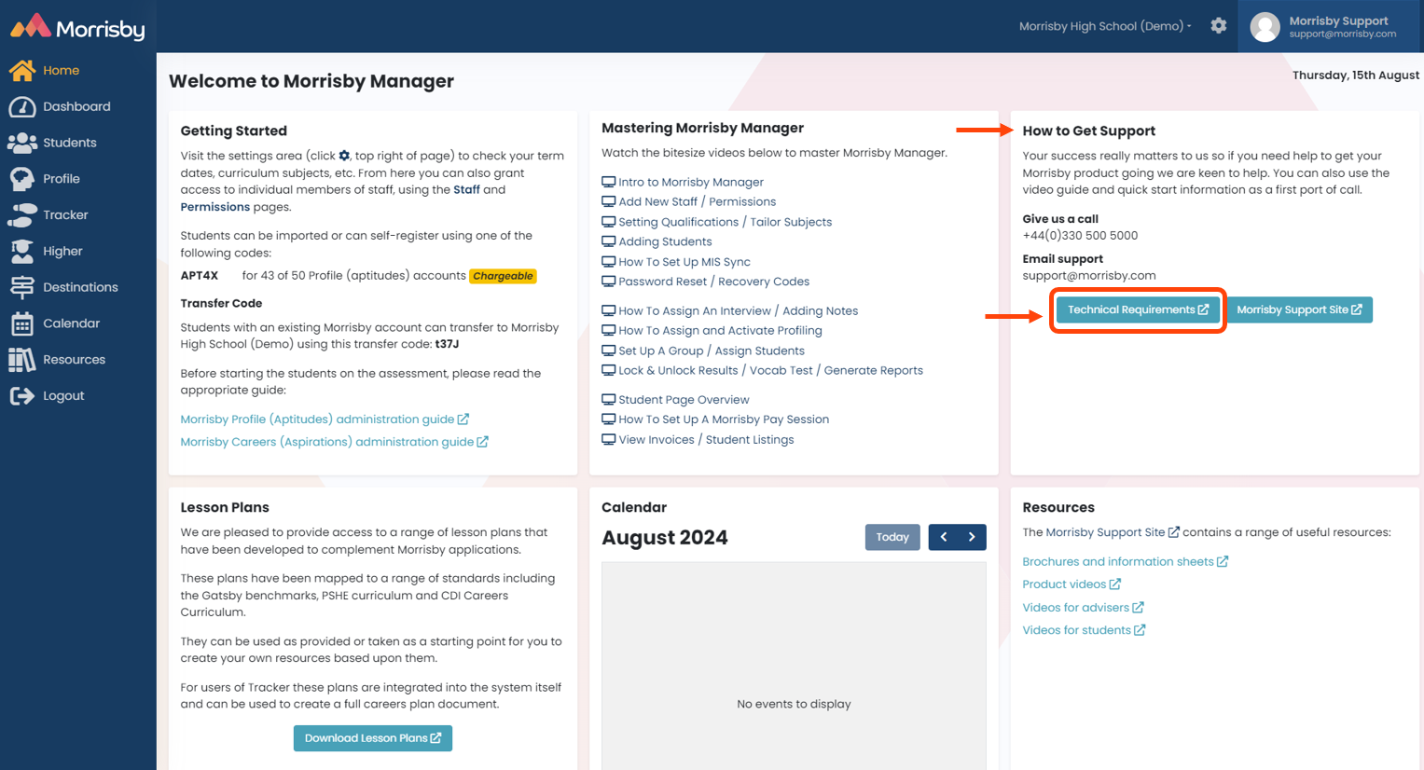Screen dimensions: 1424x770
Task: Click external-link icon after Product videos
Action: click(x=1115, y=584)
